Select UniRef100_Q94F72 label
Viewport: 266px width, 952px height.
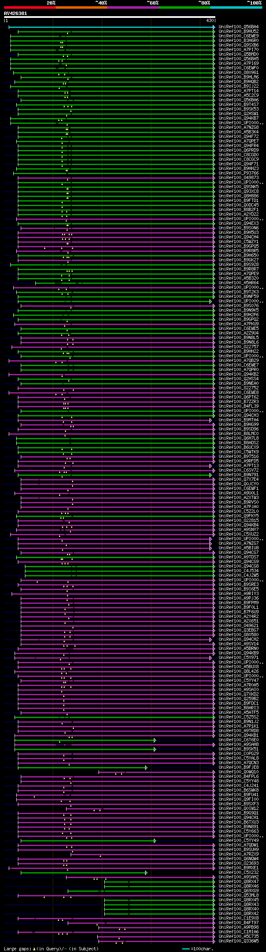click(239, 137)
